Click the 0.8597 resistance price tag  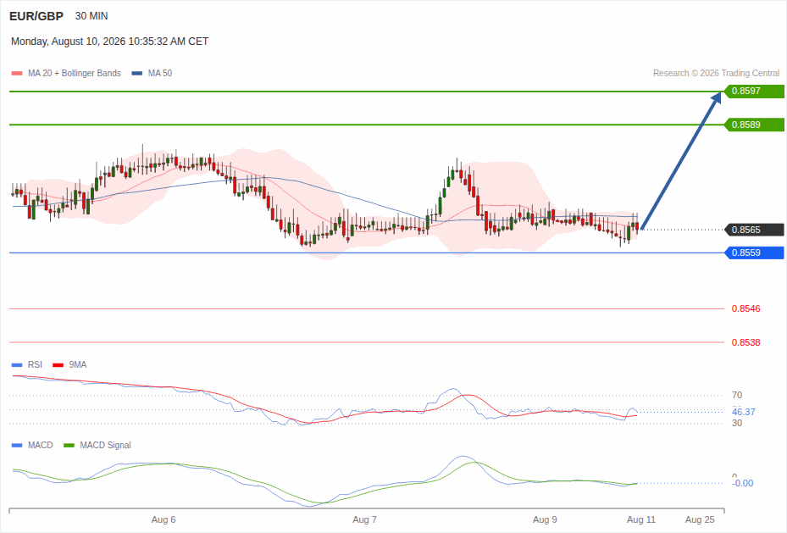[x=754, y=91]
